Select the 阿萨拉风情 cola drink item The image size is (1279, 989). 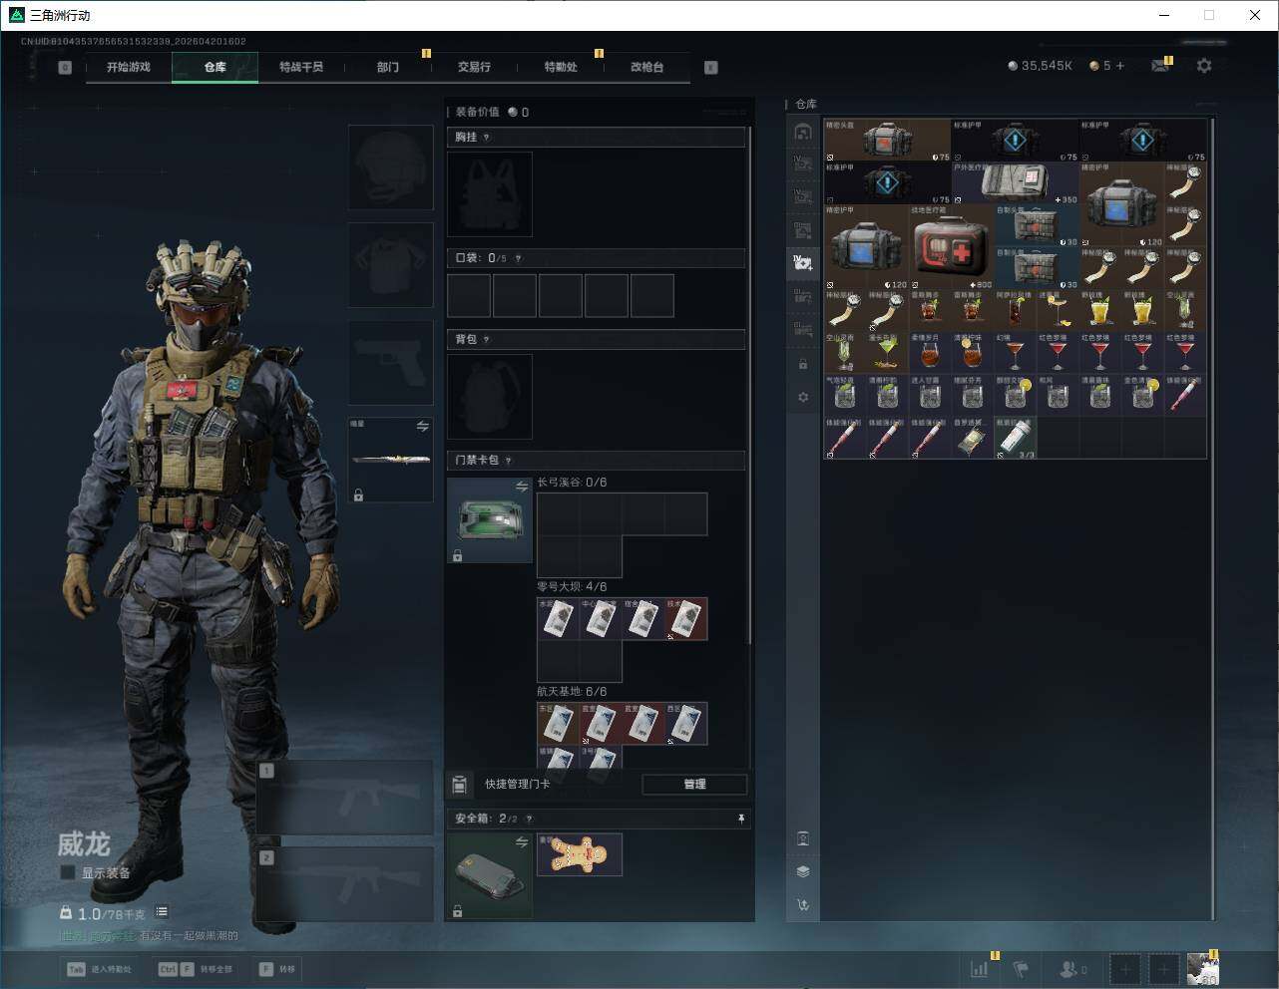pos(1016,311)
